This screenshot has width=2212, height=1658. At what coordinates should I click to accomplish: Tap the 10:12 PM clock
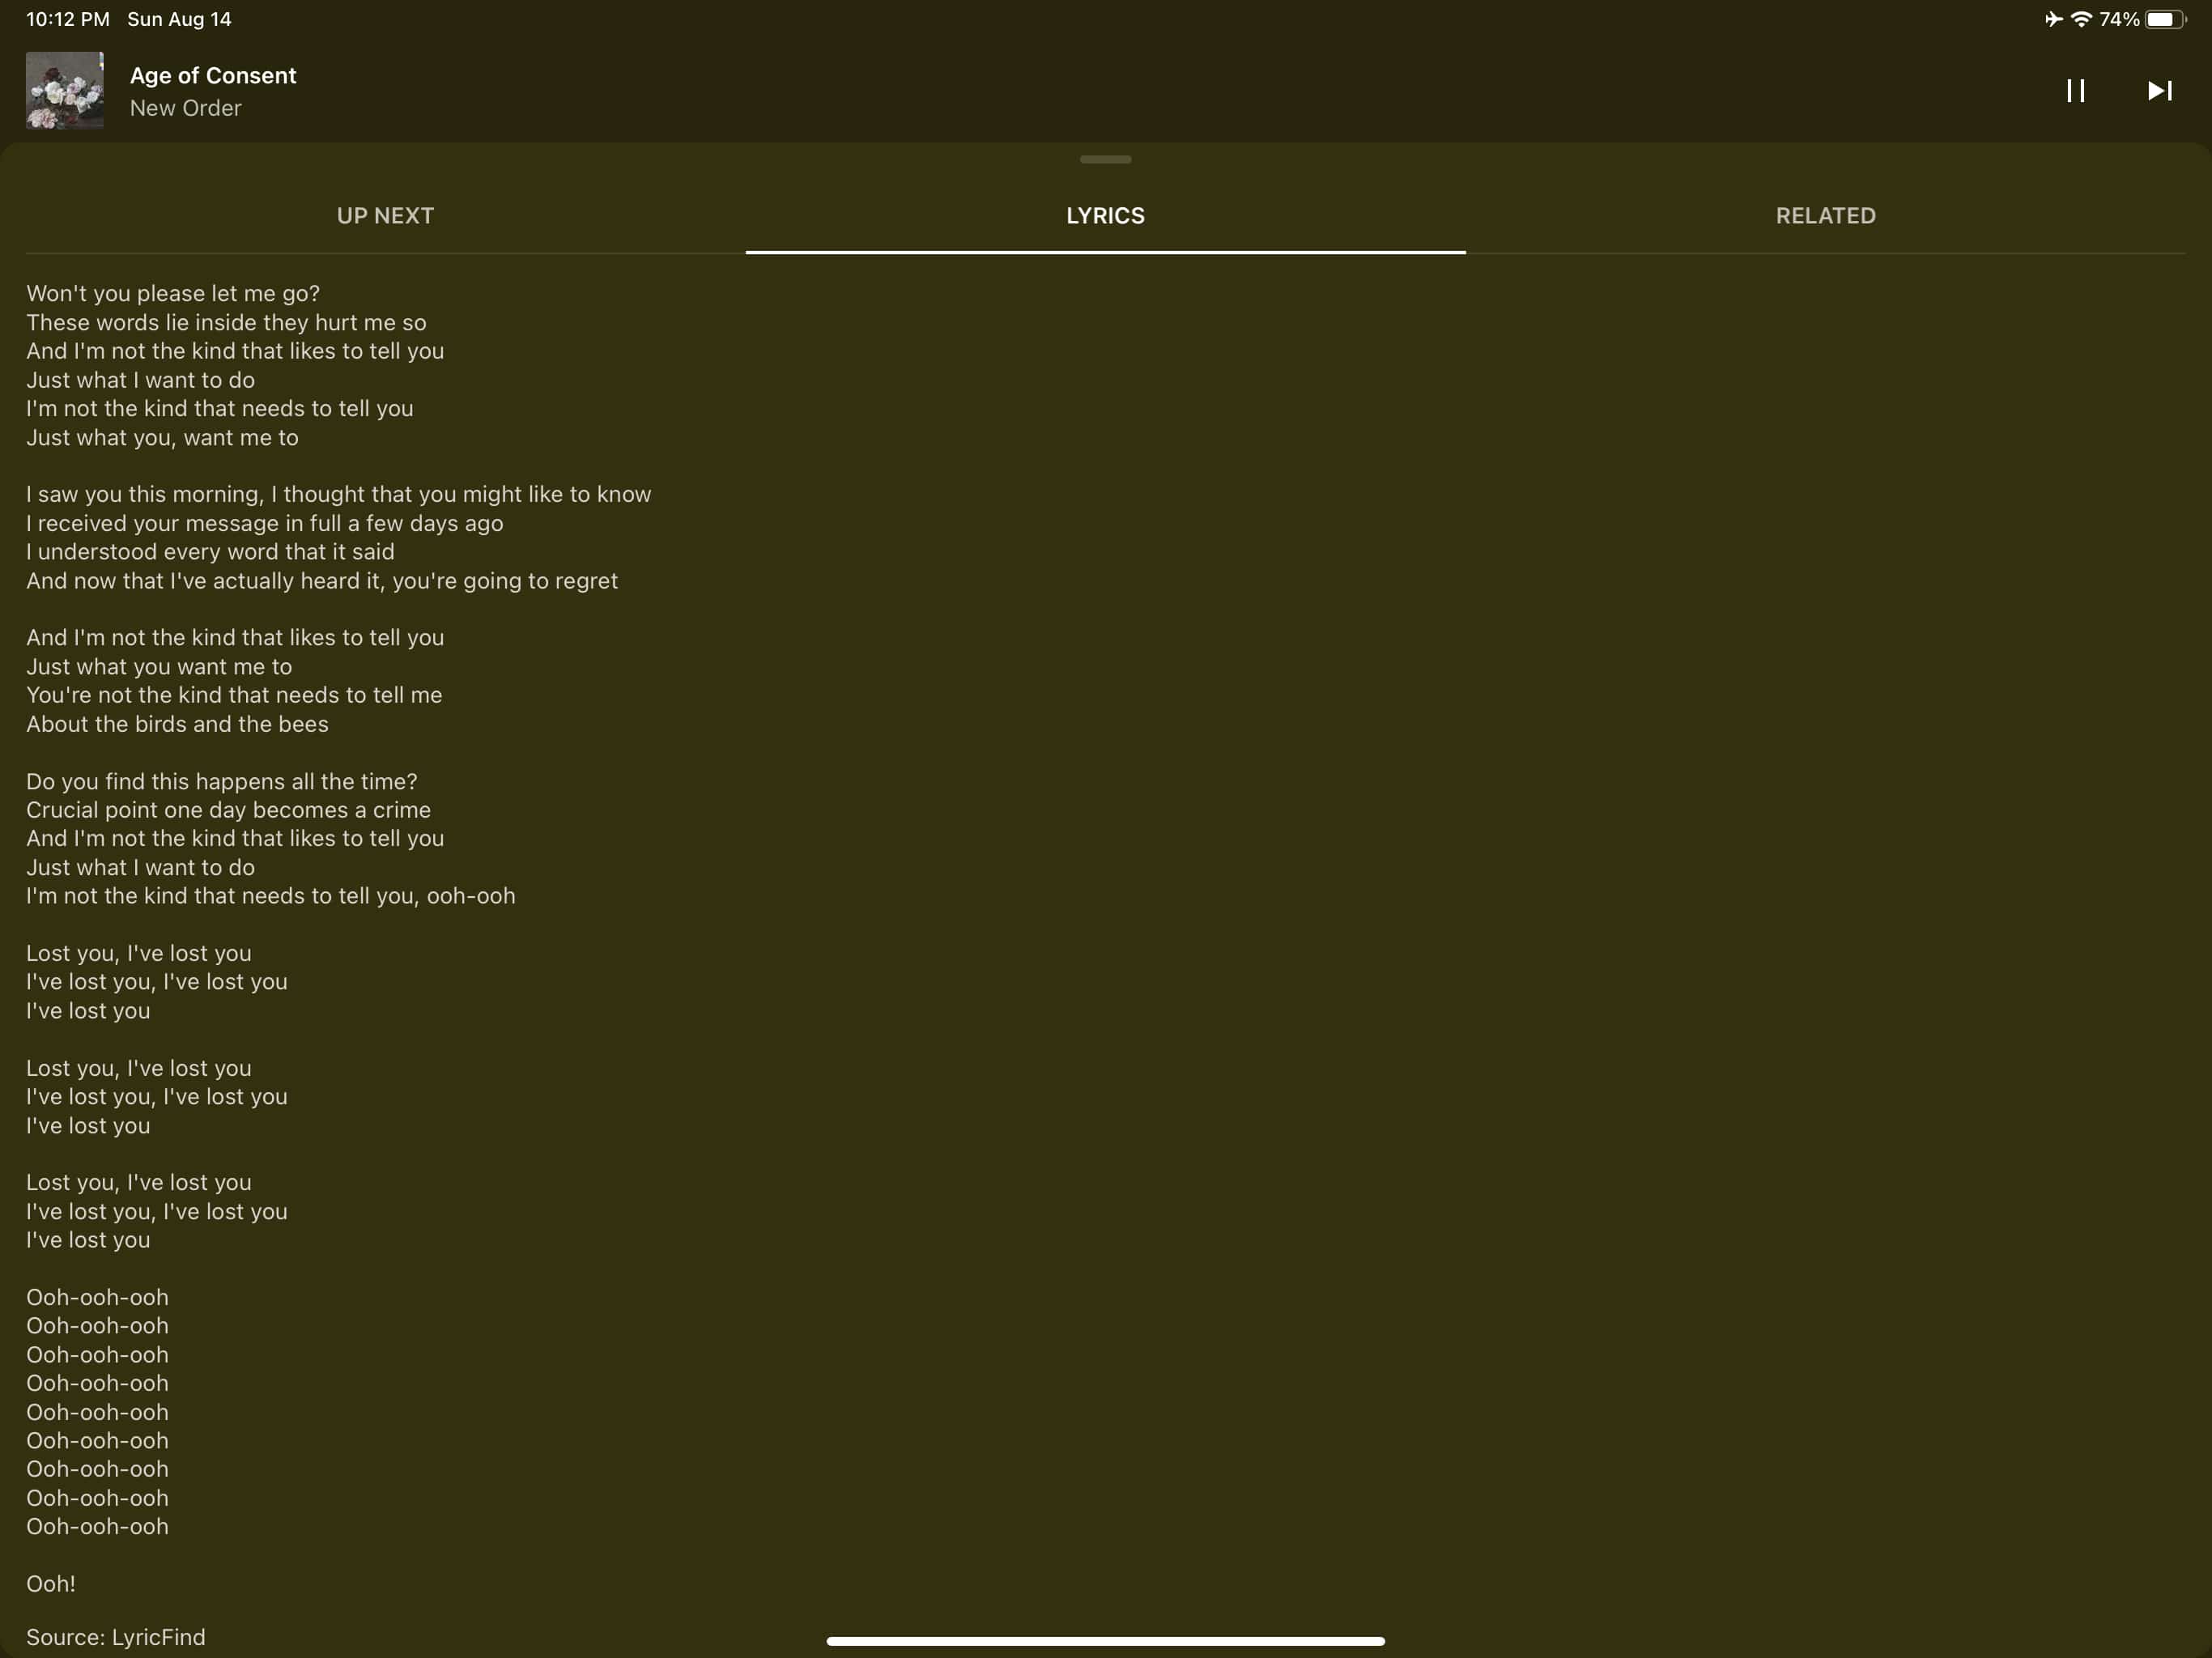pyautogui.click(x=67, y=19)
